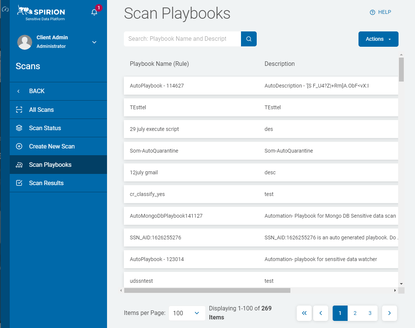Click the scroll left arrow
The width and height of the screenshot is (415, 328).
click(121, 291)
